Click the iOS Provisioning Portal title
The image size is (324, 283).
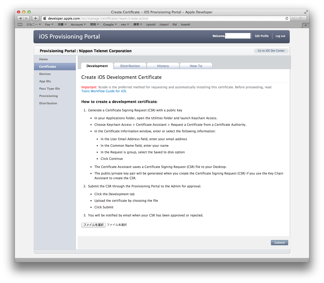tap(69, 36)
